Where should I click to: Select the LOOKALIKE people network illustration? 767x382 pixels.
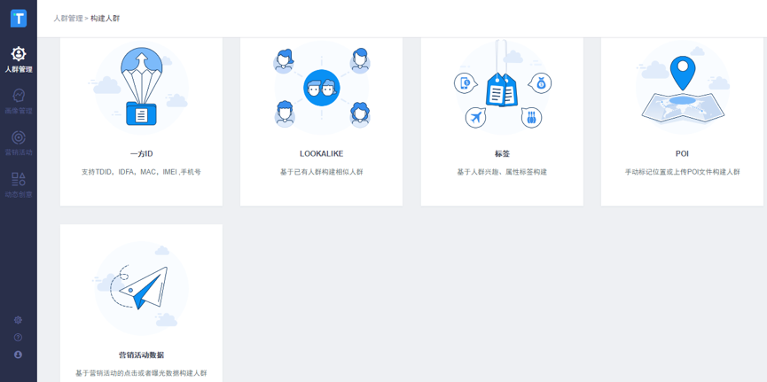point(321,87)
